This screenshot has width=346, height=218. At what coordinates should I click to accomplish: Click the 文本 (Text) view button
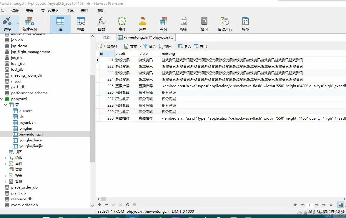pos(131,46)
